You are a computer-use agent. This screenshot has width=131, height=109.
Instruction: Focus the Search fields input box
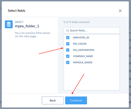92,30
